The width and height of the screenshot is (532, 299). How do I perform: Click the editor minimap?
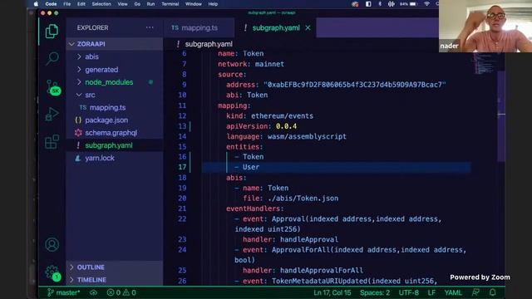pyautogui.click(x=484, y=65)
